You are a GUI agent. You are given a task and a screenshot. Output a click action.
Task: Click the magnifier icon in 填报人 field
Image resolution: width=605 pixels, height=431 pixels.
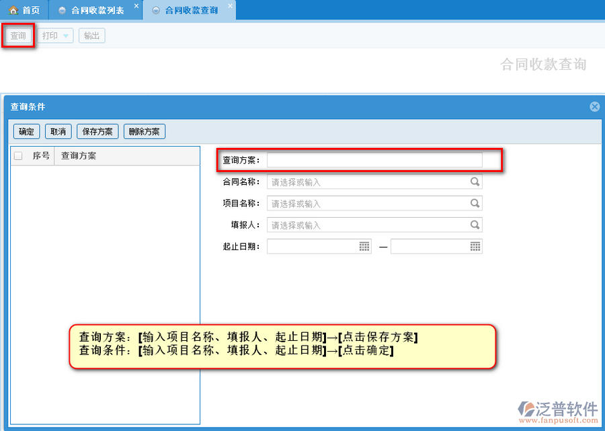pos(475,225)
